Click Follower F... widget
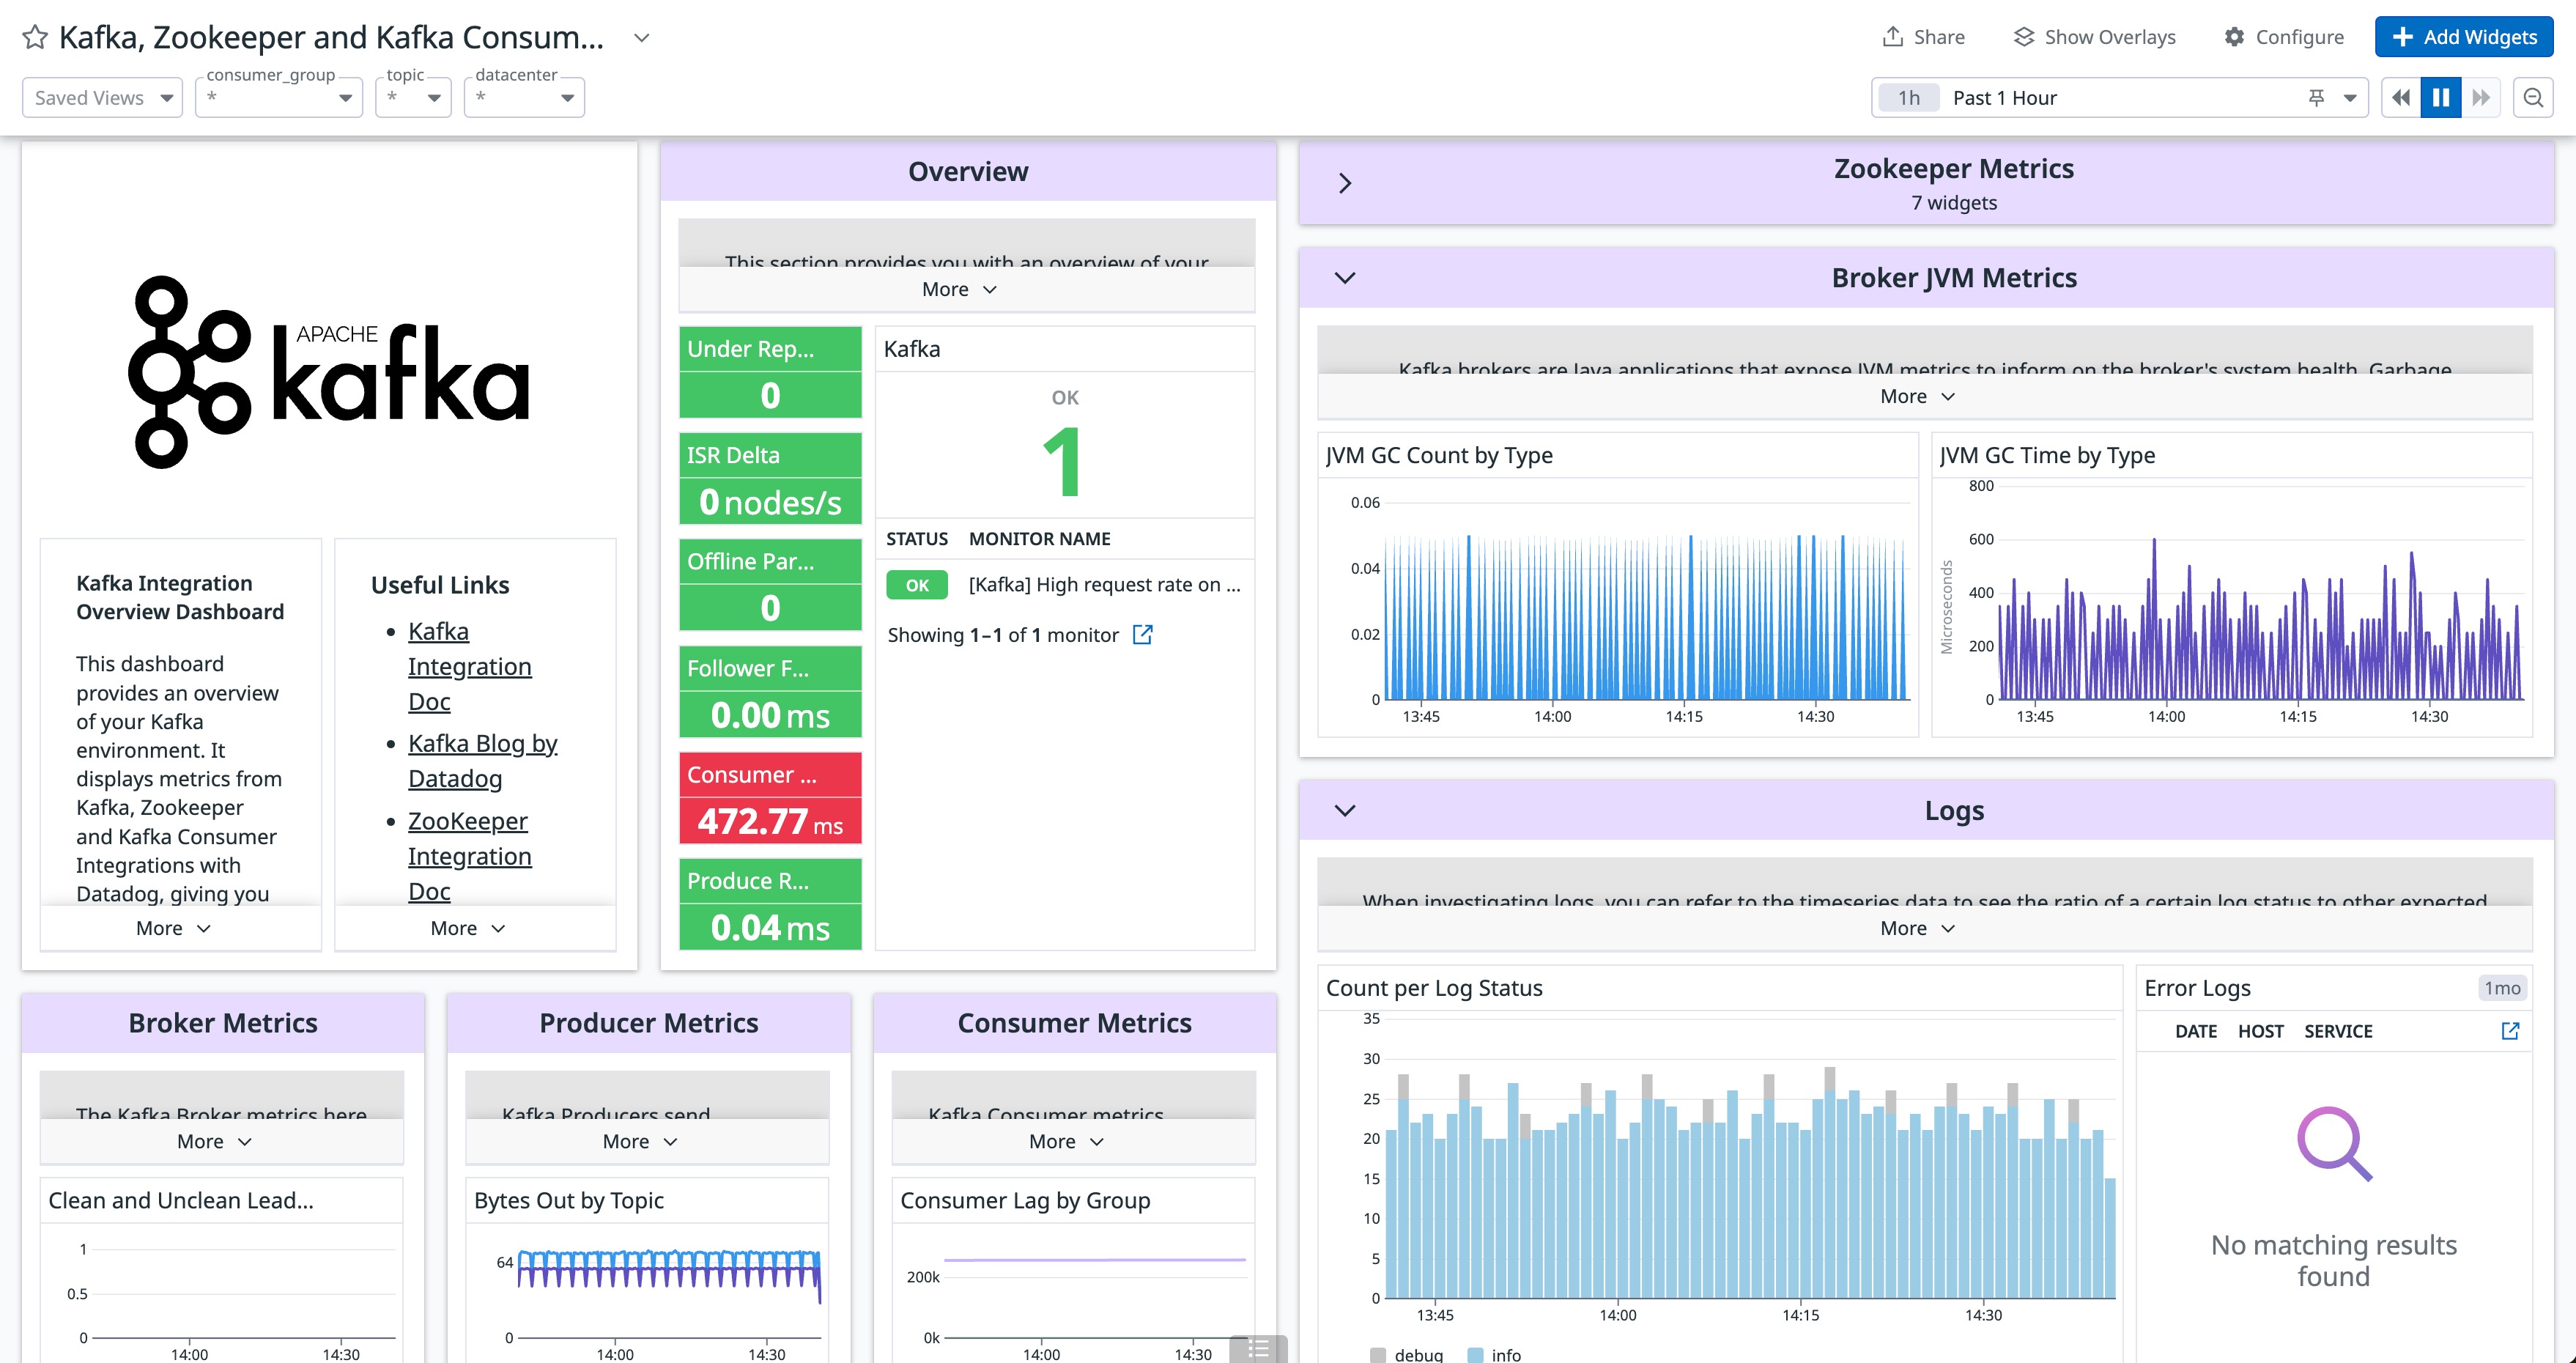This screenshot has width=2576, height=1363. (x=770, y=691)
